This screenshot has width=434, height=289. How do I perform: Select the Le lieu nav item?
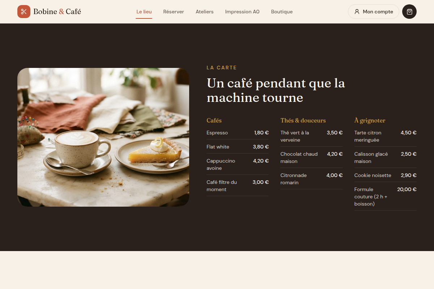144,12
